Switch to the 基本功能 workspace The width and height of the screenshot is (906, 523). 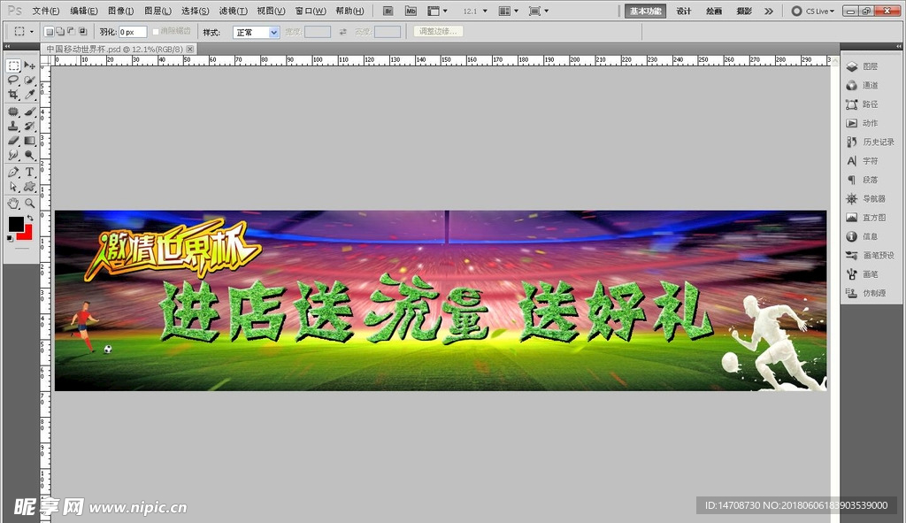tap(645, 11)
